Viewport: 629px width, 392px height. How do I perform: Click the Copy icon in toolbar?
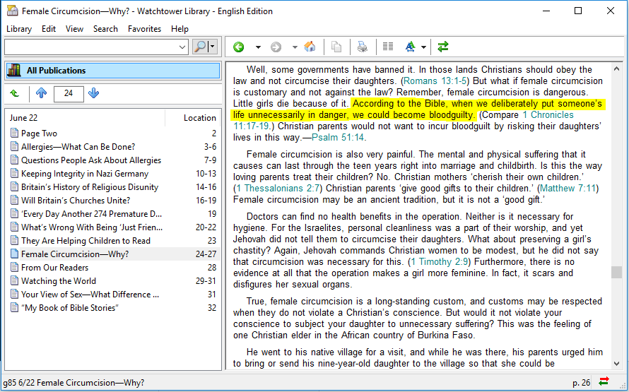(336, 47)
